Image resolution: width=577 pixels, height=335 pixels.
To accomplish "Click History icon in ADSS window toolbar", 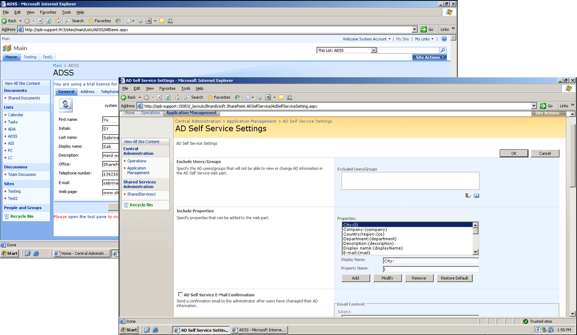I will tap(118, 21).
